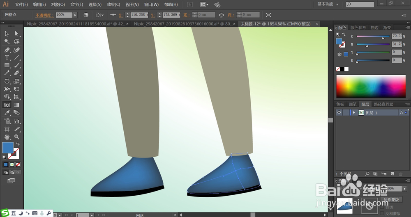Select the Direct Selection tool

coord(16,34)
